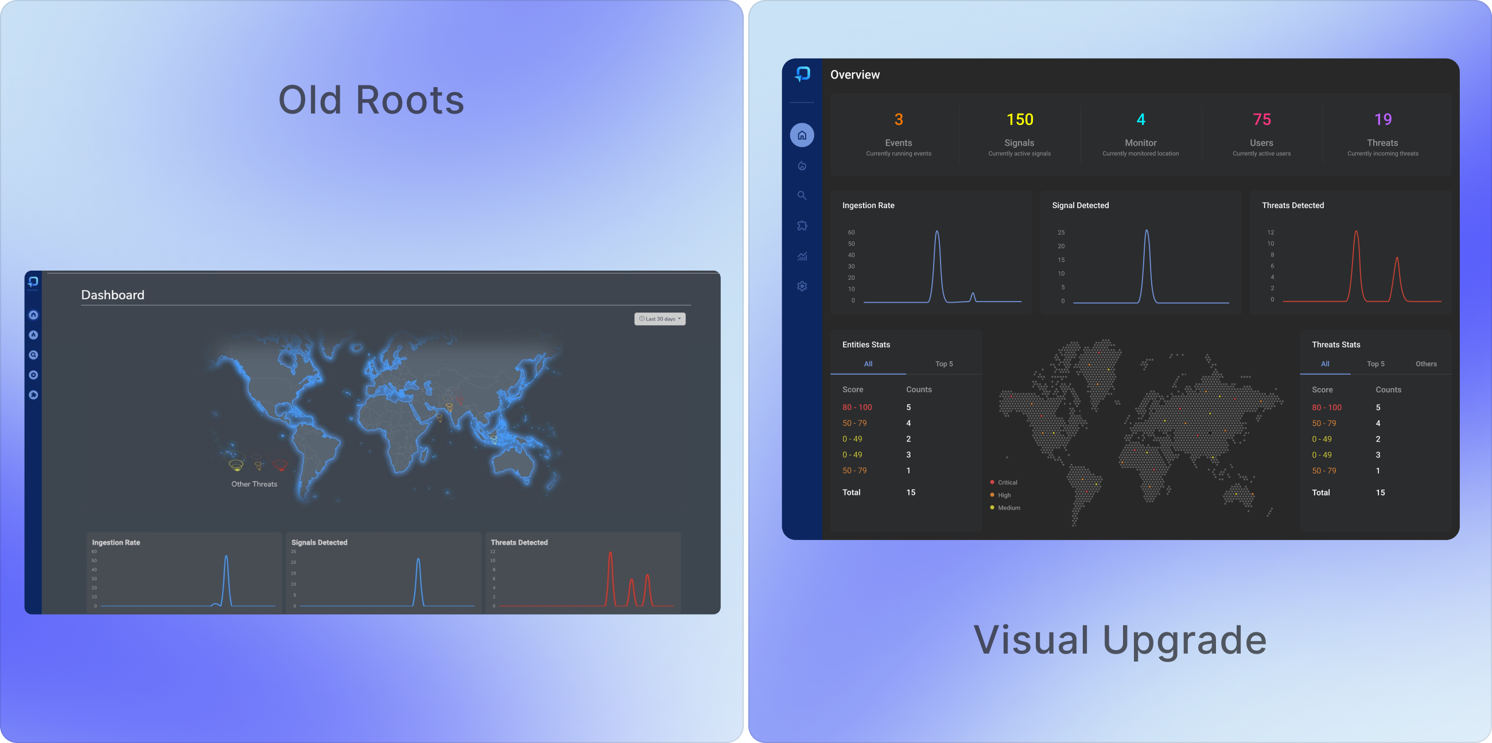Viewport: 1492px width, 743px height.
Task: Open the puzzle-piece integrations icon in the new sidebar
Action: pos(802,226)
